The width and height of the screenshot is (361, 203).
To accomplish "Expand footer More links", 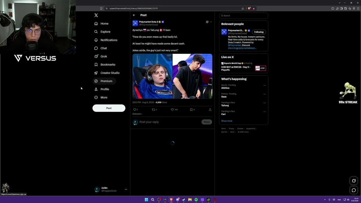I will pyautogui.click(x=233, y=132).
